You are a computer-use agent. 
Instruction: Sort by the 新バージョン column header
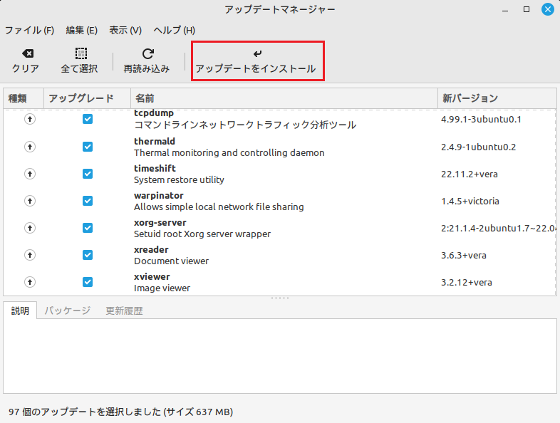coord(497,98)
